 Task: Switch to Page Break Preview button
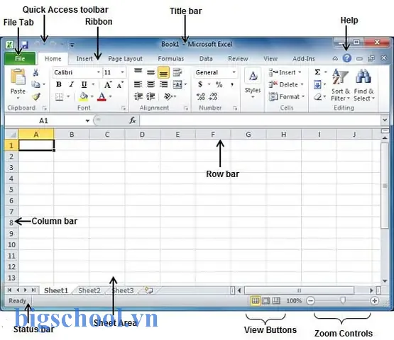coord(276,300)
